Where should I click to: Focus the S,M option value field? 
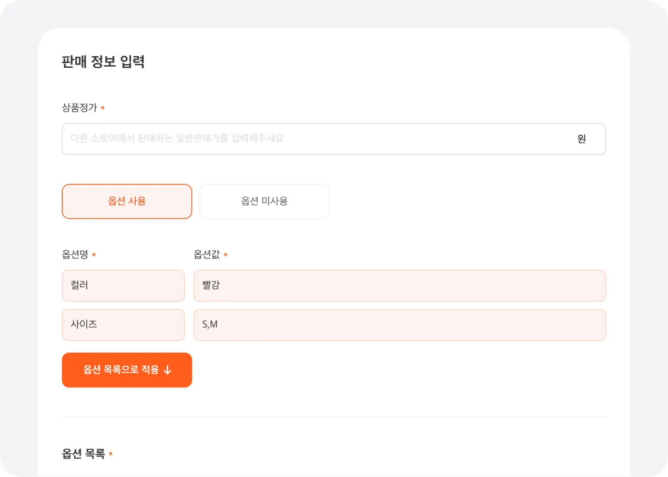399,325
